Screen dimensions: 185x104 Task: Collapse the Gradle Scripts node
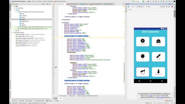tap(12, 33)
